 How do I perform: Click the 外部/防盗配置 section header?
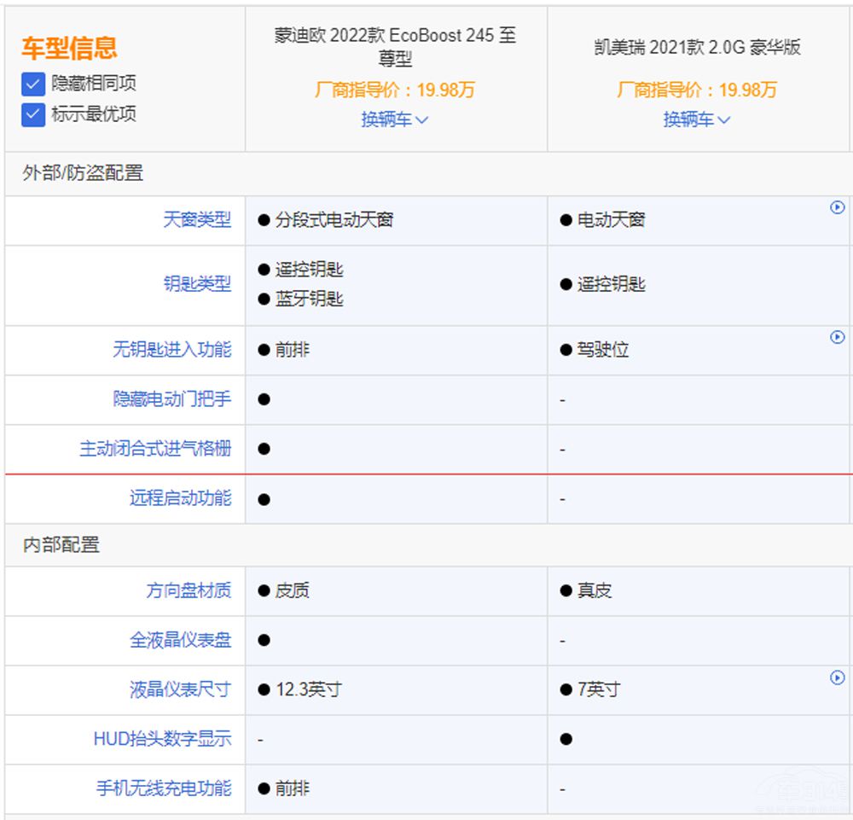(x=83, y=173)
